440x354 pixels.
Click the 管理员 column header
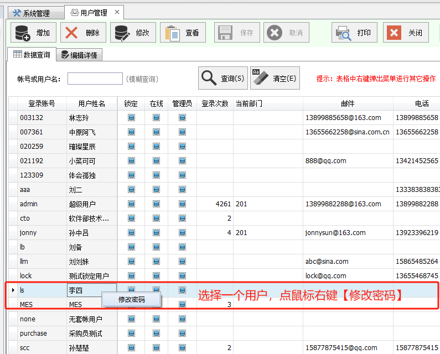coord(182,103)
